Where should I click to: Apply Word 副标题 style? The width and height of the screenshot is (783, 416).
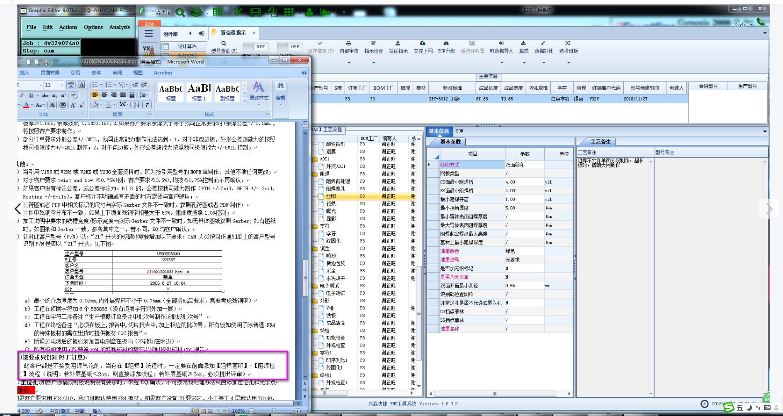(227, 92)
